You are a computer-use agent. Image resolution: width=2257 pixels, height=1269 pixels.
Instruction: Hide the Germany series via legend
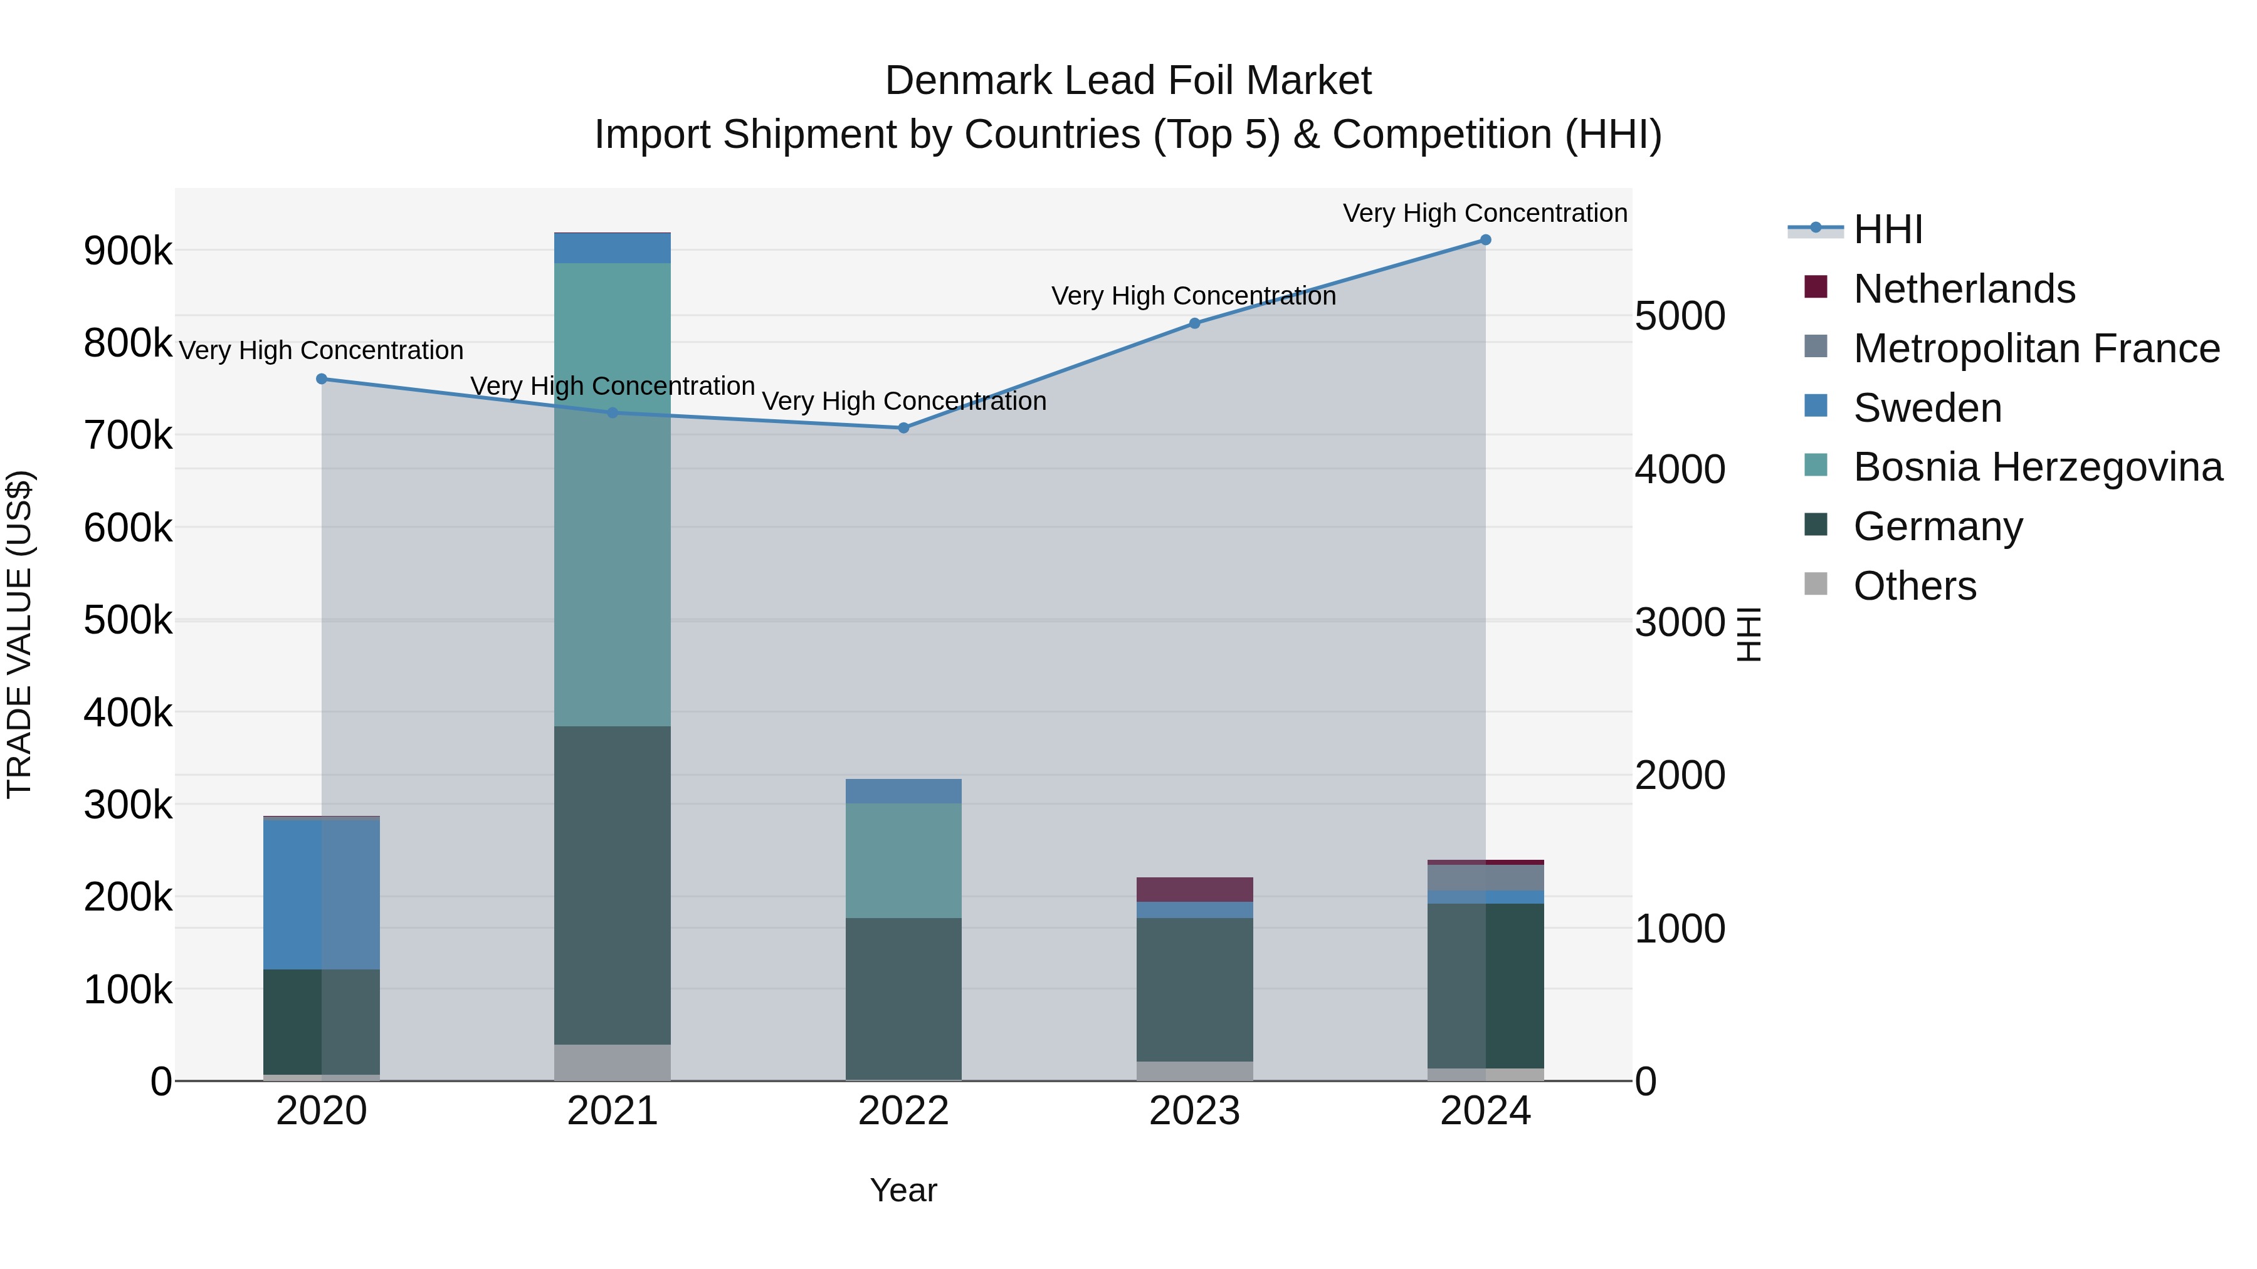tap(1913, 526)
